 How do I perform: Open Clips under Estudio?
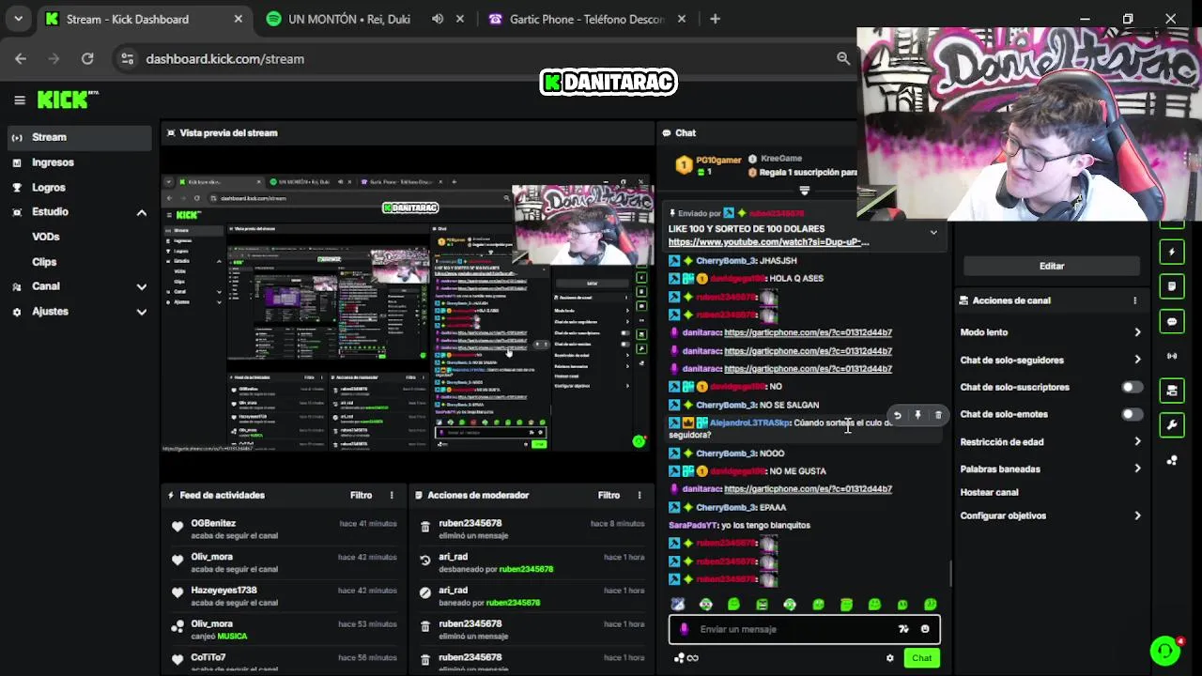coord(44,262)
